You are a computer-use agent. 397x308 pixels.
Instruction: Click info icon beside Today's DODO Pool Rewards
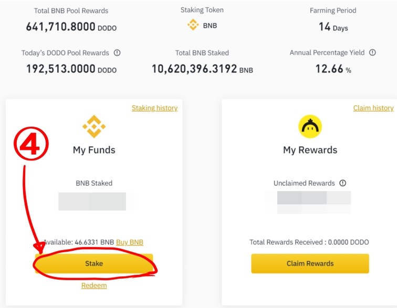117,53
